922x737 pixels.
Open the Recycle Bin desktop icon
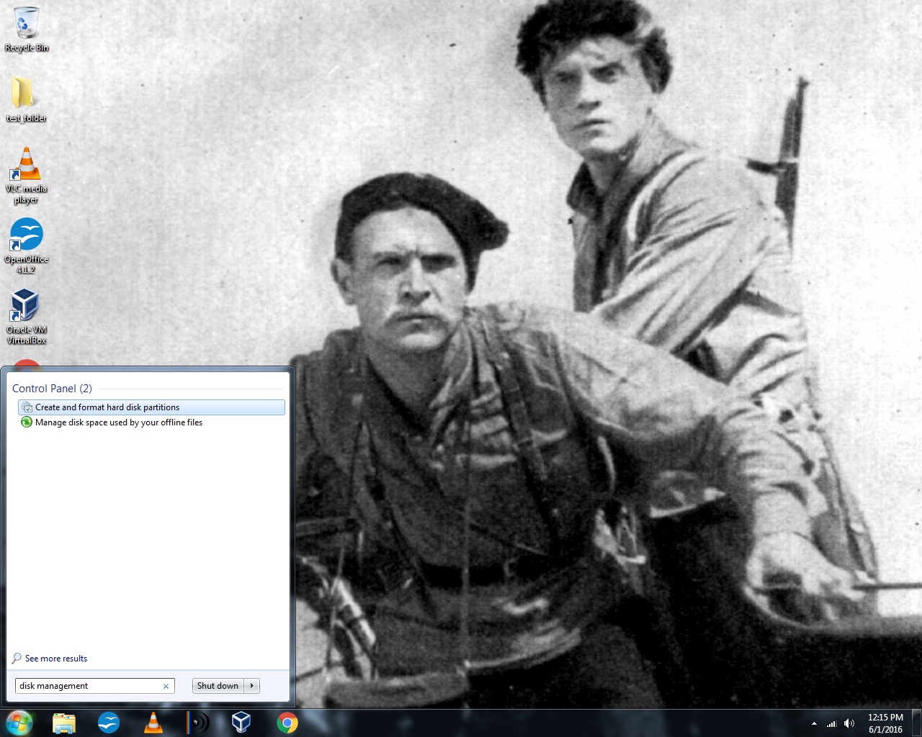coord(27,29)
